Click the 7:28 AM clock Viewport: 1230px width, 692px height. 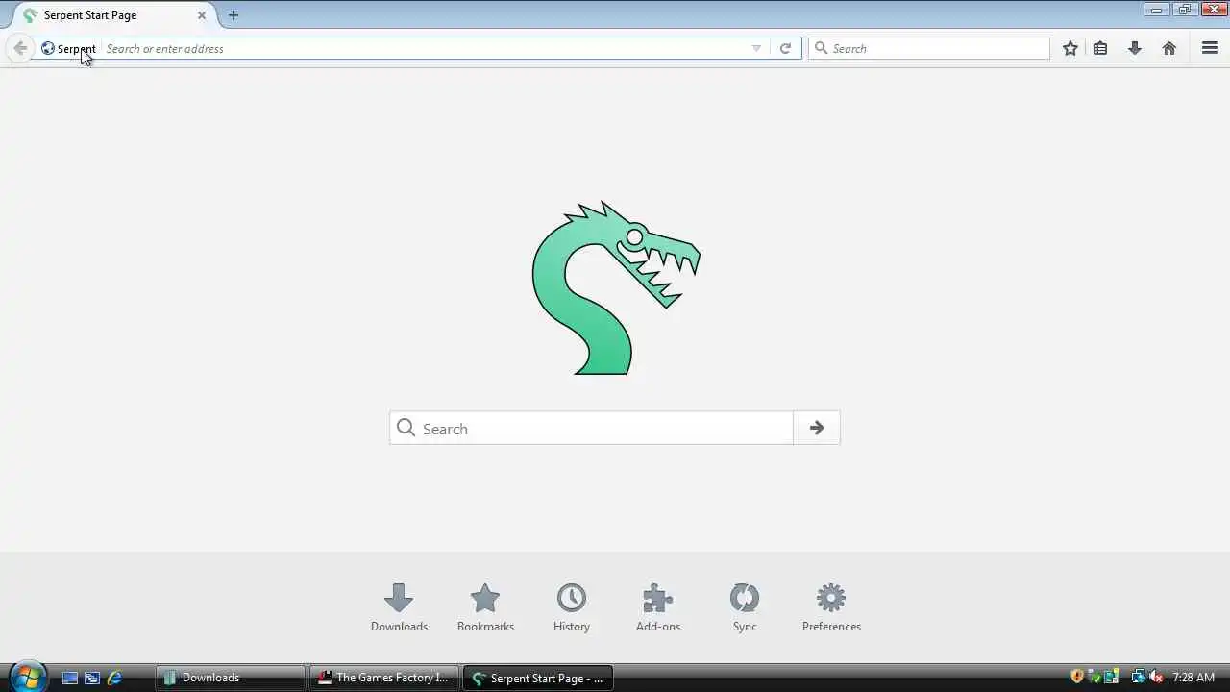pos(1193,678)
